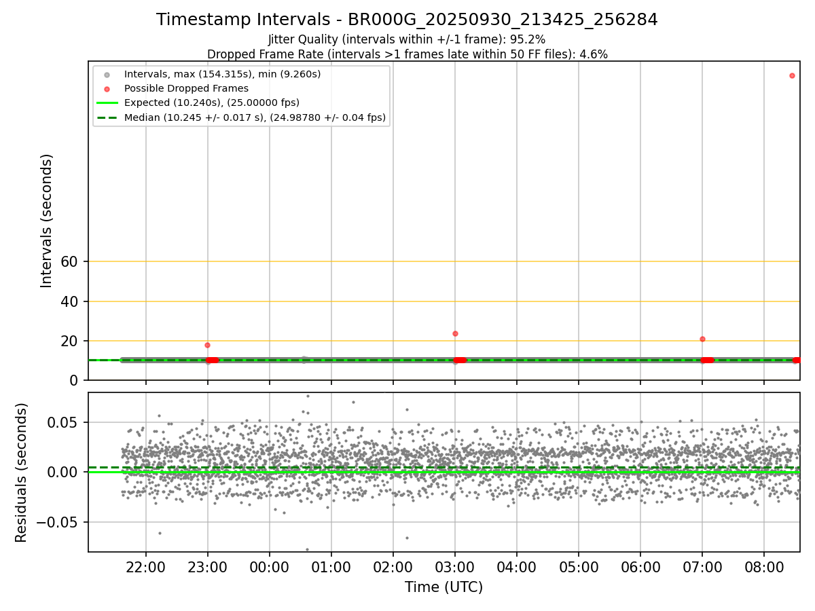Click legend entry 'Possible Dropped Frames'
Screen dimensions: 815x611
186,88
